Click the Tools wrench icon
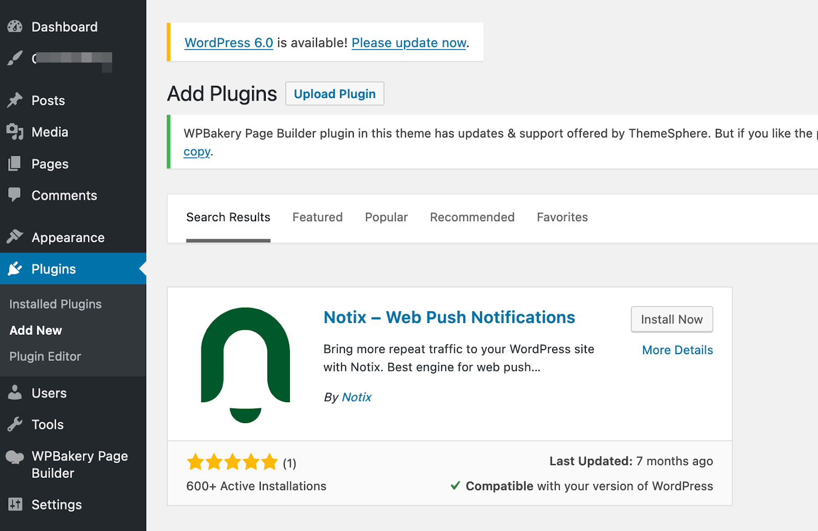This screenshot has width=818, height=531. pos(15,424)
